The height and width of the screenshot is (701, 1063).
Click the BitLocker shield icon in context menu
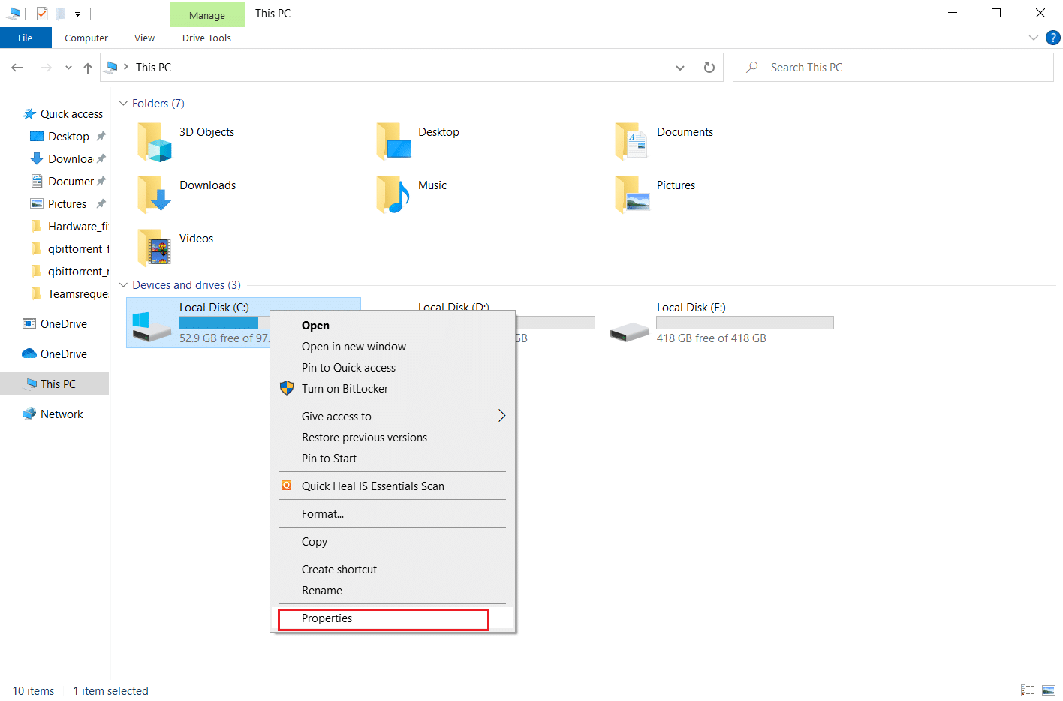287,388
